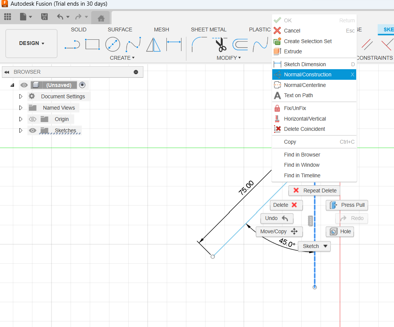
Task: Apply the Parallel constraint icon
Action: [367, 45]
